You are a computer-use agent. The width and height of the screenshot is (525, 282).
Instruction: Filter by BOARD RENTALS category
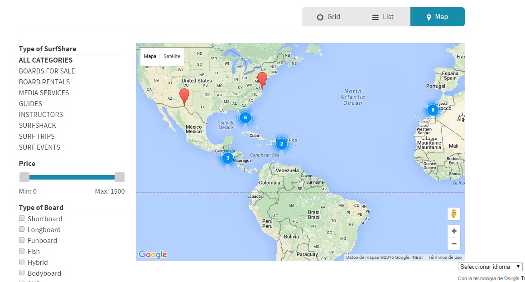click(44, 82)
